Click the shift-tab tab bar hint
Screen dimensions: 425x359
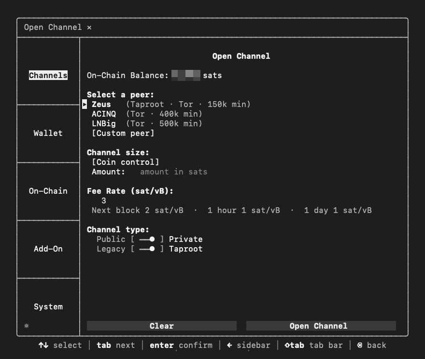pos(313,345)
